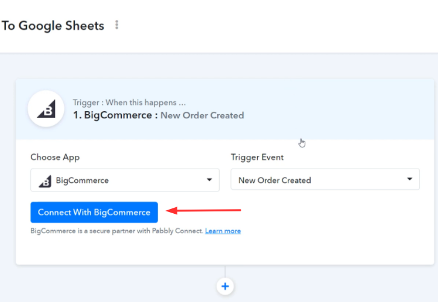Click the '1. BigCommerce : New Order Created' header
This screenshot has height=302, width=438.
[159, 115]
